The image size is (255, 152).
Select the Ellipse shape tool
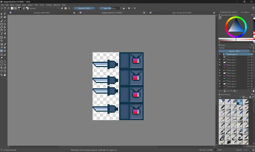5,24
